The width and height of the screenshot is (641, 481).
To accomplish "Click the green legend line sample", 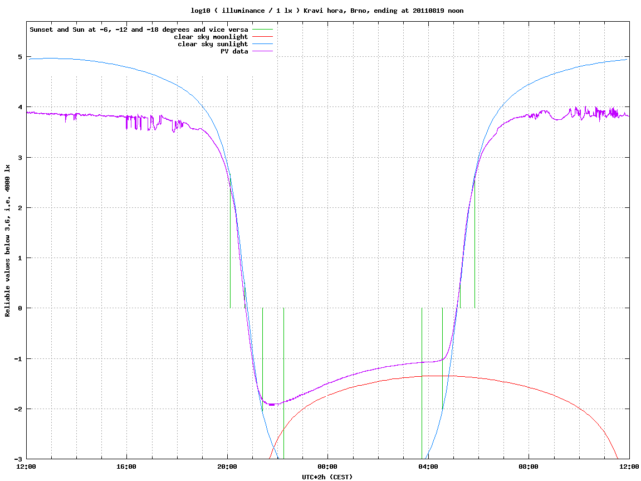I will tap(262, 30).
